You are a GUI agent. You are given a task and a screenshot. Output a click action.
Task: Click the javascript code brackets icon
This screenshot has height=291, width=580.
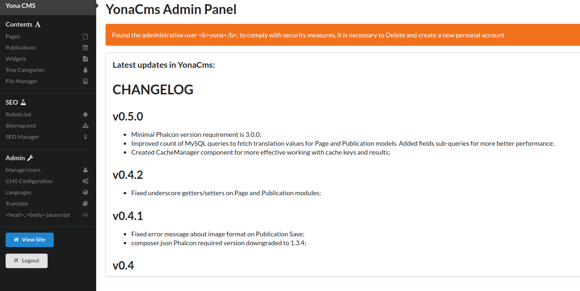click(x=85, y=215)
